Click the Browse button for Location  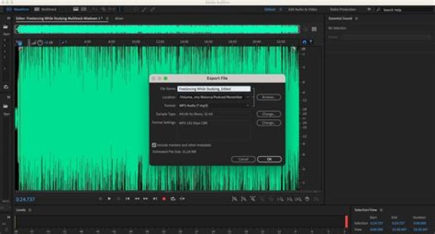268,97
